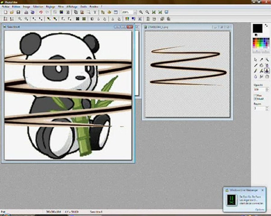
Task: Open the Edition menu
Action: coord(16,7)
